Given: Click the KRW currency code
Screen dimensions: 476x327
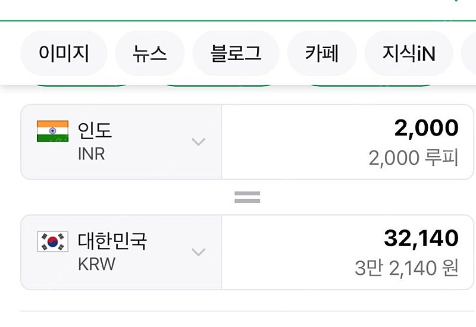Looking at the screenshot, I should 96,264.
